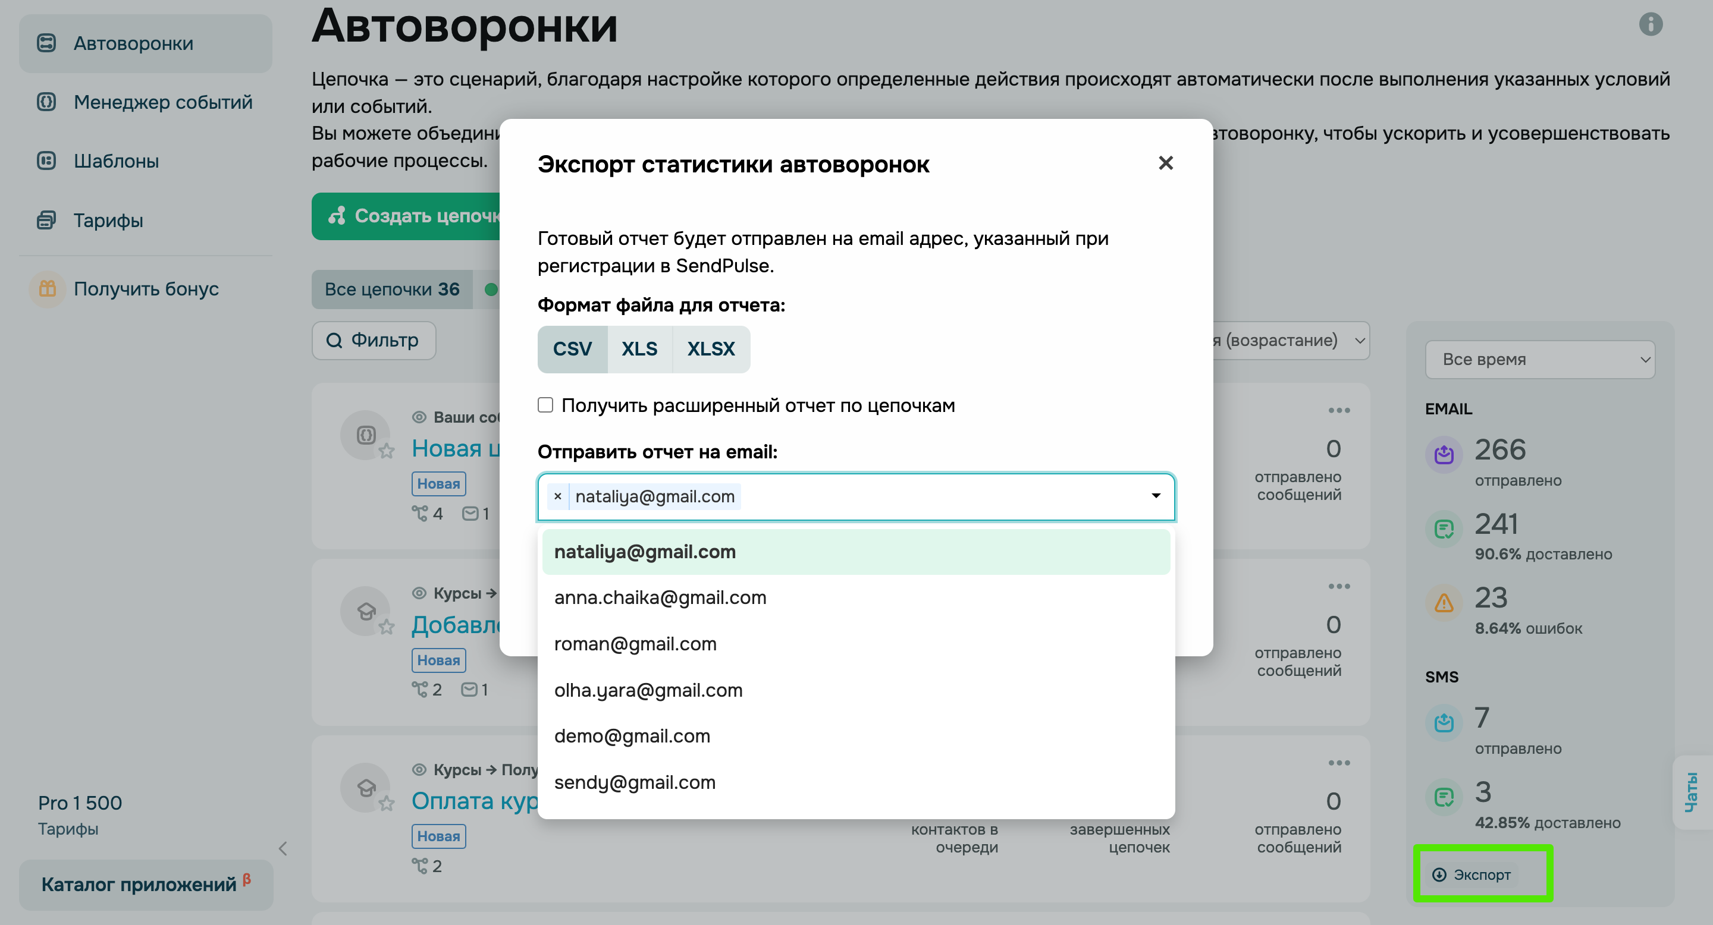The height and width of the screenshot is (925, 1713).
Task: Enable the расширенный отчет по цепочкам checkbox
Action: [545, 405]
